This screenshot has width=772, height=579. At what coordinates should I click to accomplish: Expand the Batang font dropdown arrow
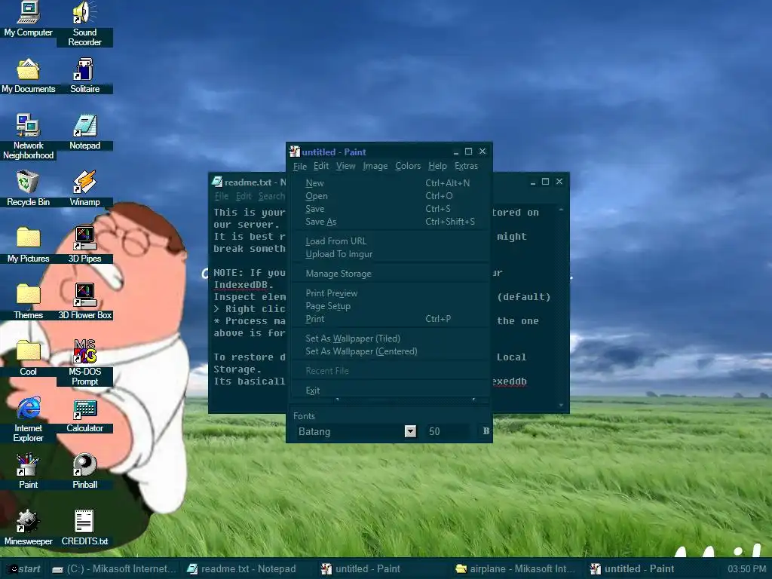point(410,431)
